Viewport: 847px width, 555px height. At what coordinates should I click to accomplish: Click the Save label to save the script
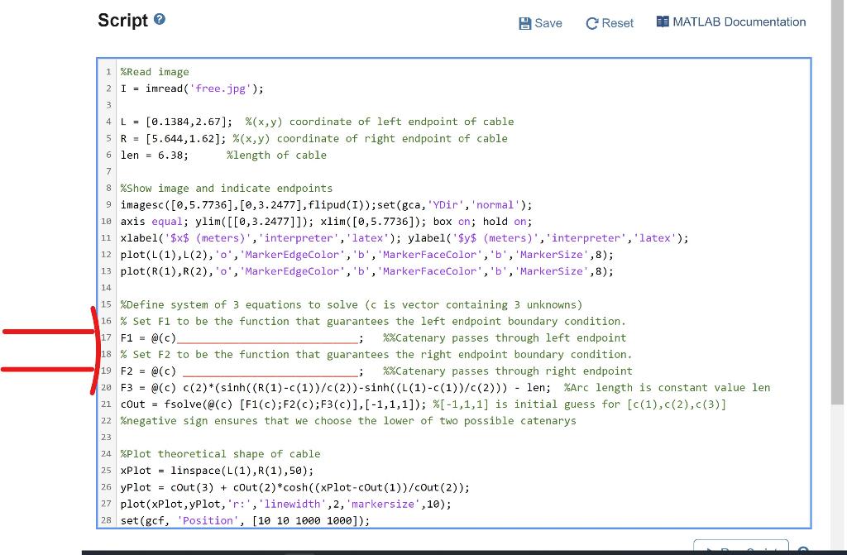(547, 23)
